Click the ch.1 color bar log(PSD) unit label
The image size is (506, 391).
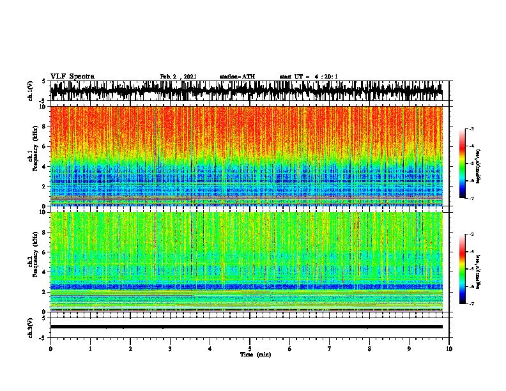479,167
